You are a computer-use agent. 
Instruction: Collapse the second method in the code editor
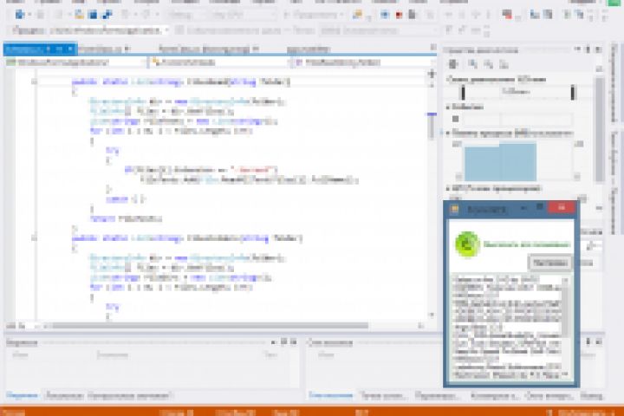(34, 238)
